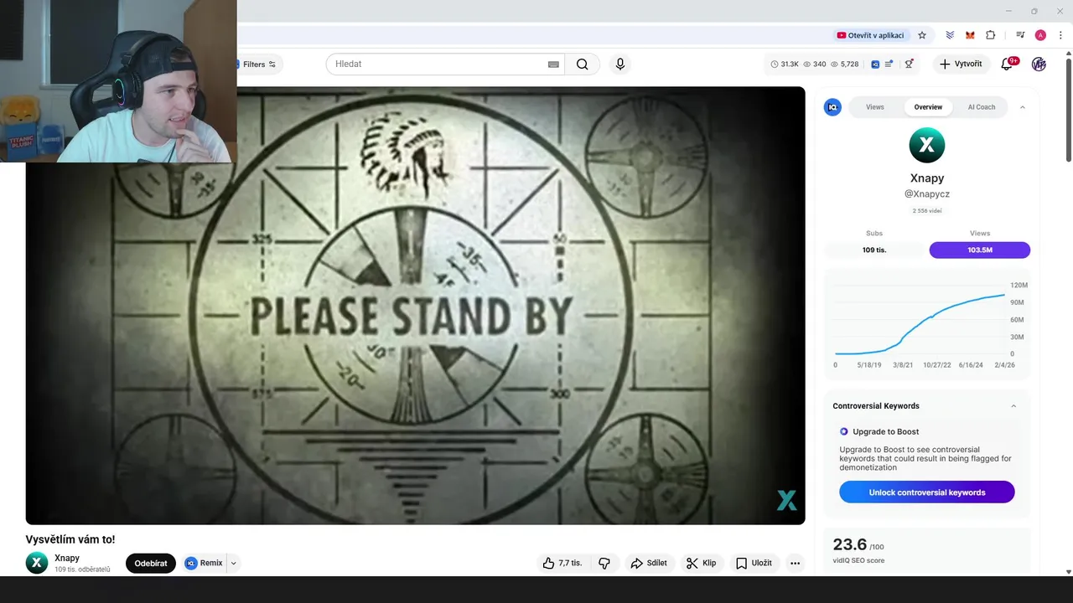This screenshot has height=603, width=1073.
Task: Click the 2 556 videí count
Action: (926, 211)
